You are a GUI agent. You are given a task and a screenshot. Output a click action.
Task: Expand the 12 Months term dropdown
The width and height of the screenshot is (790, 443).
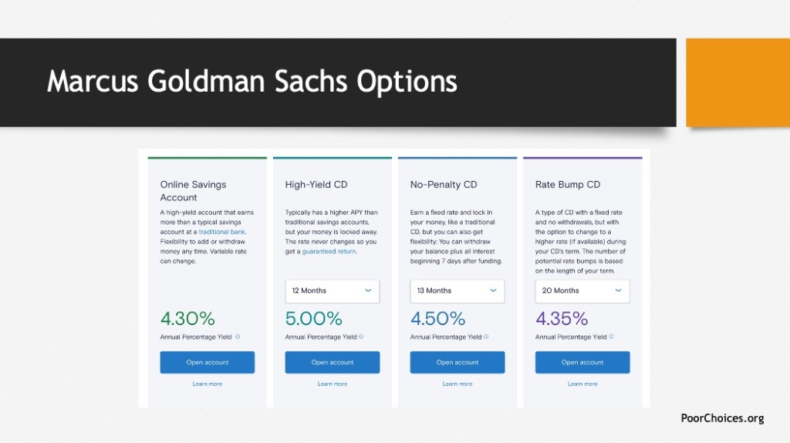332,290
